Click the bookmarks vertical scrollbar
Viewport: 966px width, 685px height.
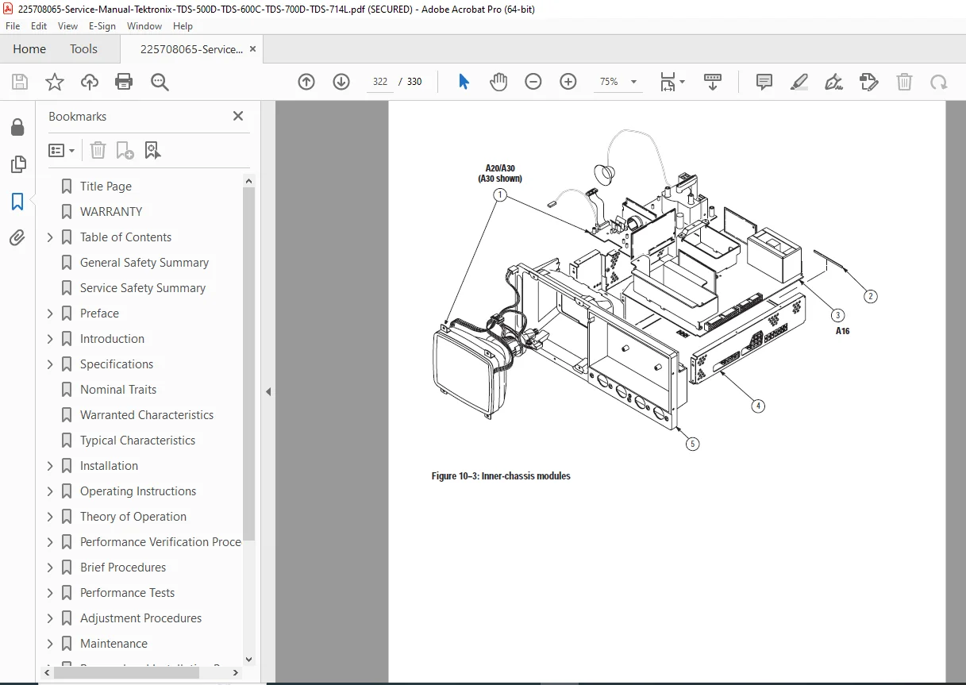248,363
